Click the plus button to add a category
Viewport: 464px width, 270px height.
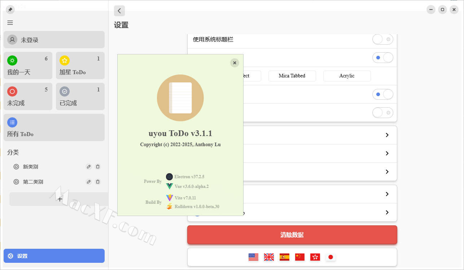pyautogui.click(x=60, y=199)
